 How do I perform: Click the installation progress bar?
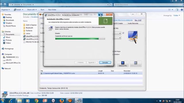(80, 39)
